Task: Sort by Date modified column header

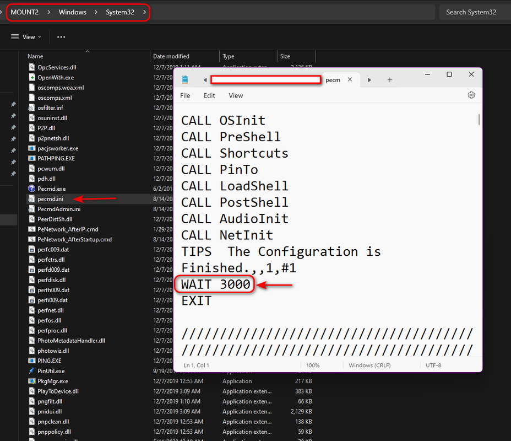Action: [x=171, y=56]
